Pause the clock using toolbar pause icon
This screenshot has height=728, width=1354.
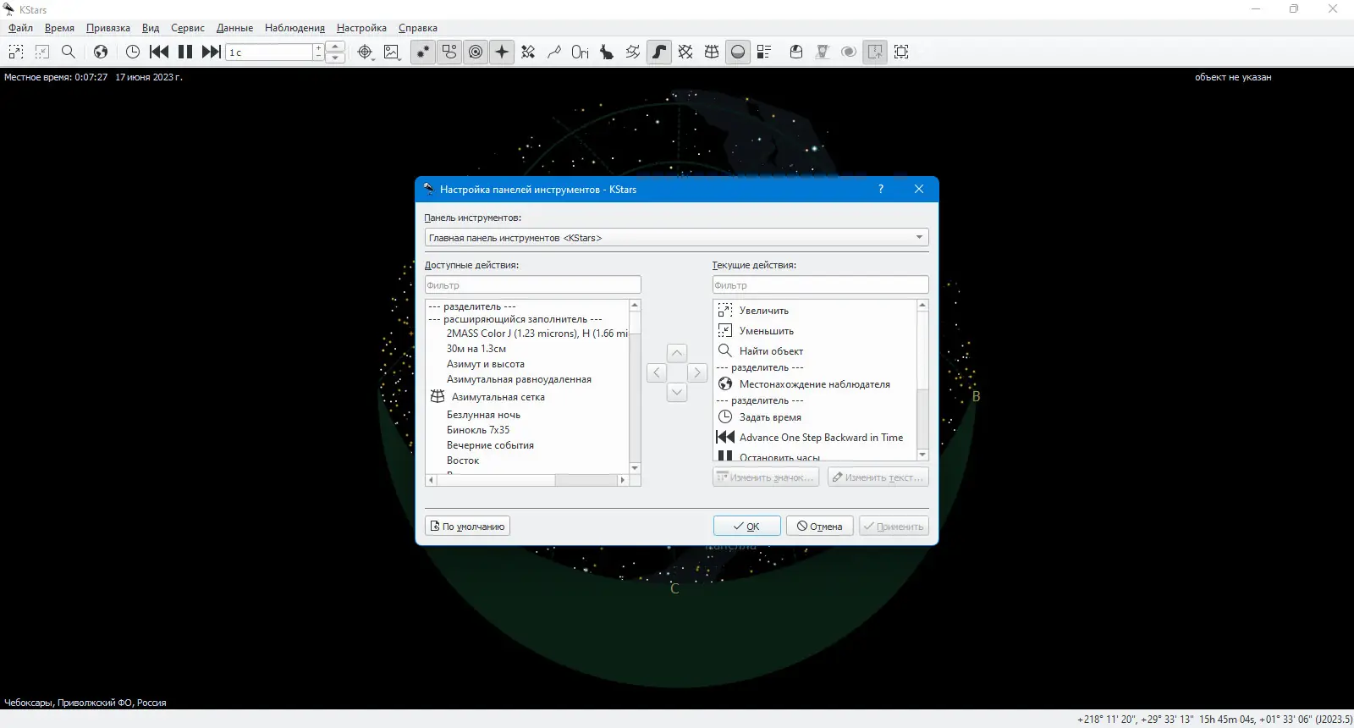coord(185,52)
